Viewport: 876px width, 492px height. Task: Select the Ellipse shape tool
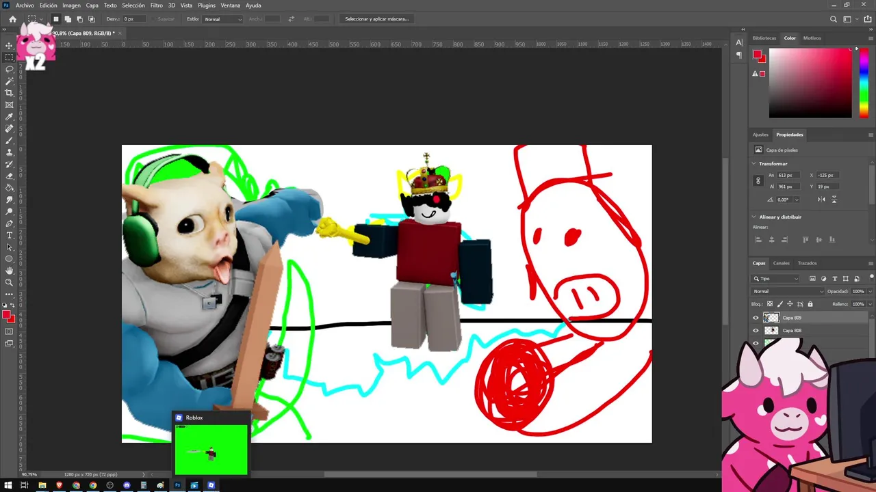pos(9,259)
